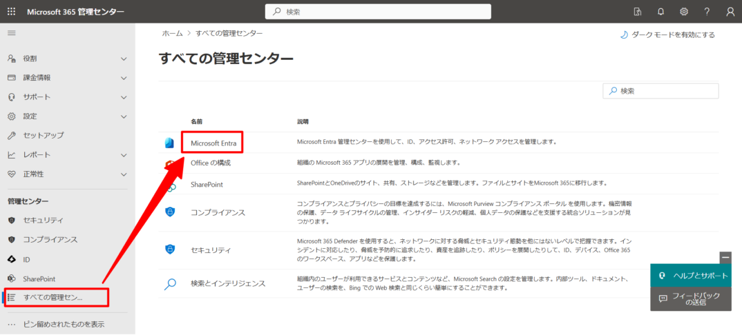Expand the サポート chevron
Viewport: 742px width, 335px height.
tap(124, 98)
